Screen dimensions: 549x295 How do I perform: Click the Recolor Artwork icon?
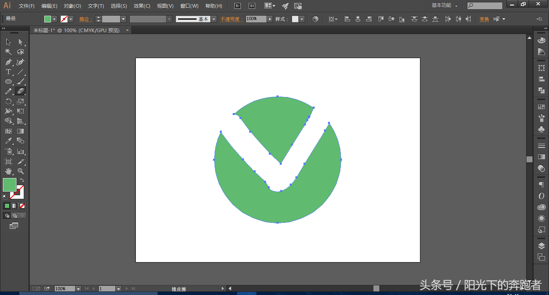pos(315,19)
